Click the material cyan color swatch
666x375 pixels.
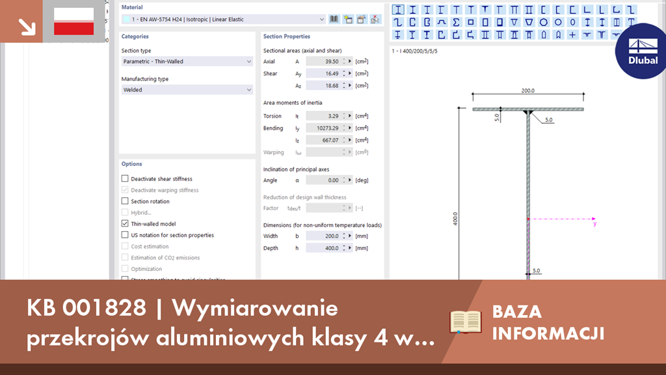126,20
